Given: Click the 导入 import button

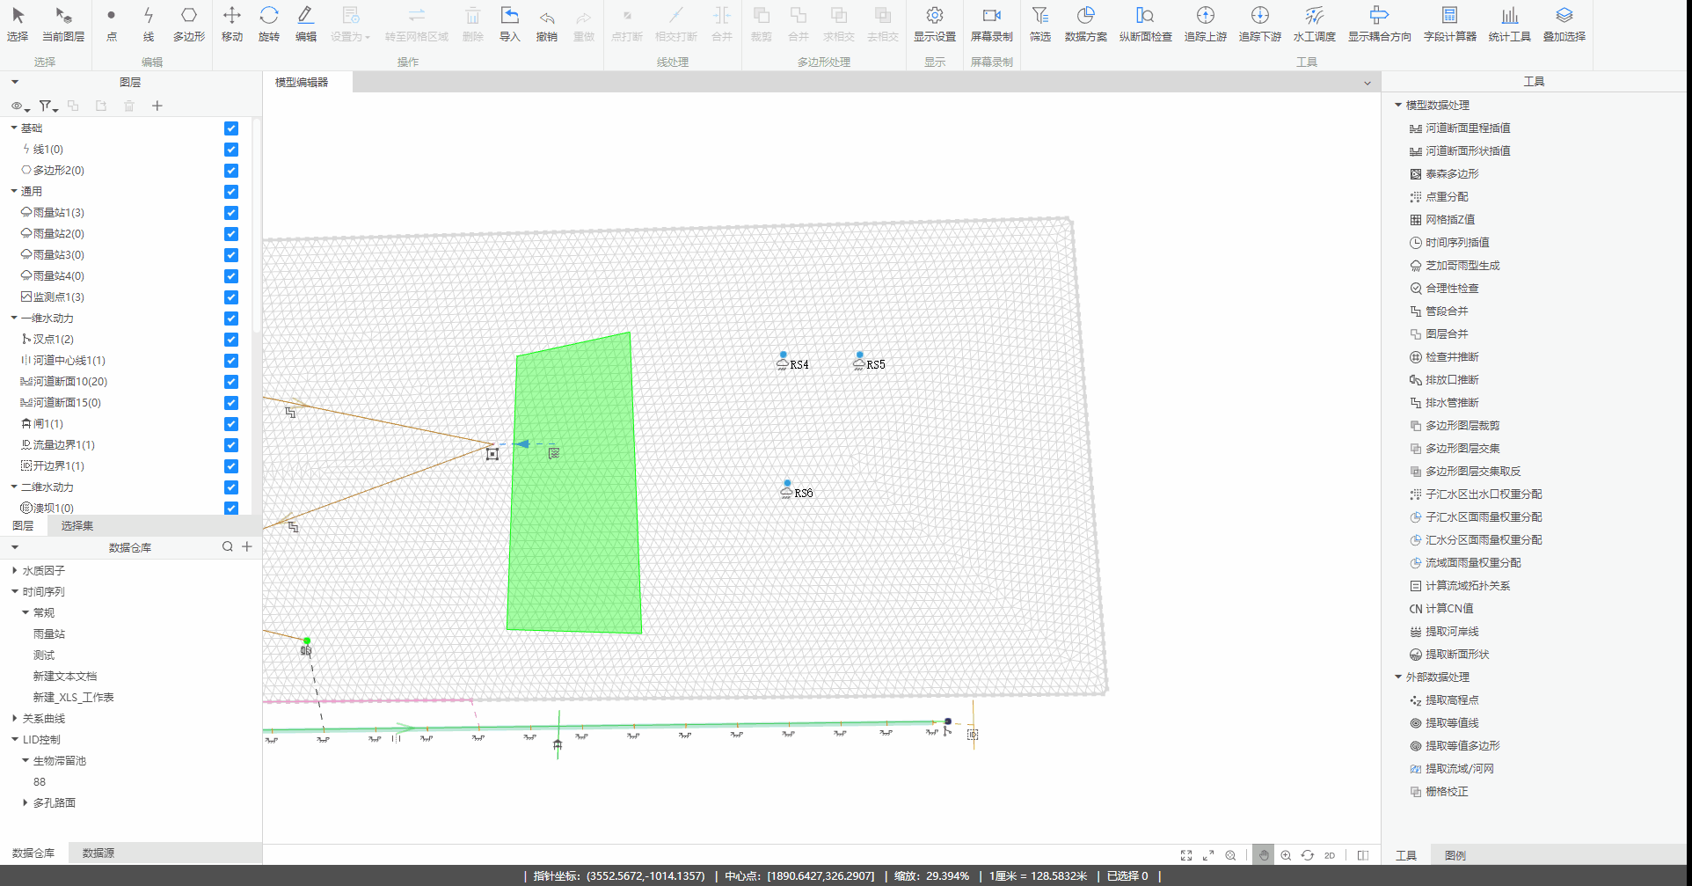Looking at the screenshot, I should click(x=510, y=24).
